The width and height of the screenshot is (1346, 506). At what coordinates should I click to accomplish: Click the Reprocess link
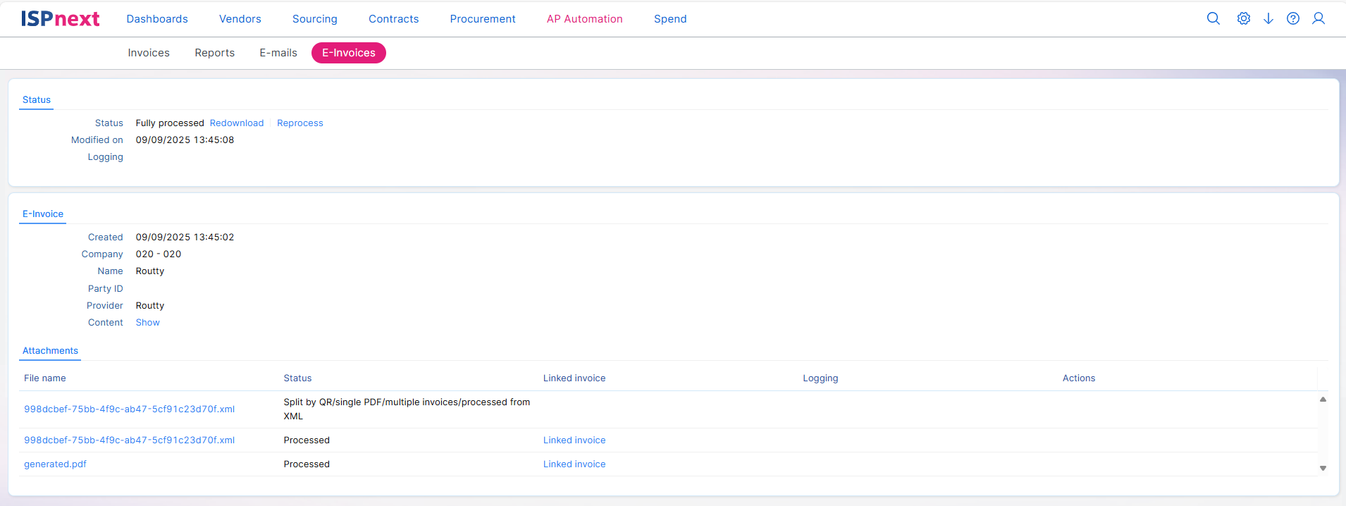click(300, 123)
